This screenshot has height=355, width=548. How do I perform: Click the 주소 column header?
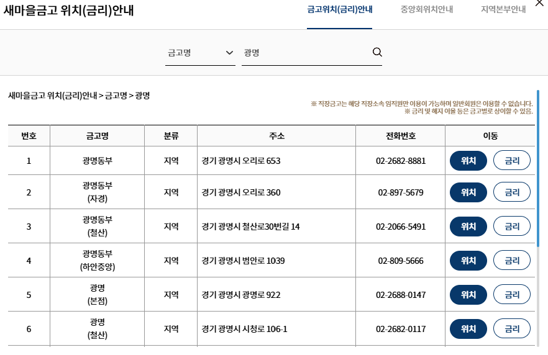(276, 136)
